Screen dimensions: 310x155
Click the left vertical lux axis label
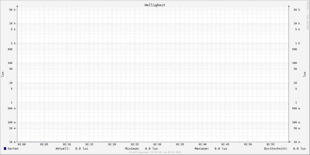click(x=3, y=74)
